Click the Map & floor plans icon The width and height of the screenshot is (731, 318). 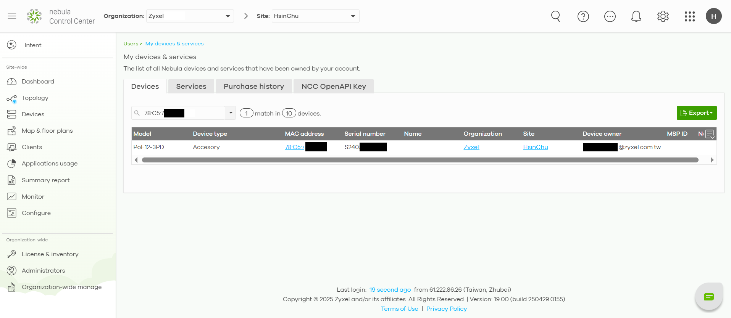point(12,131)
